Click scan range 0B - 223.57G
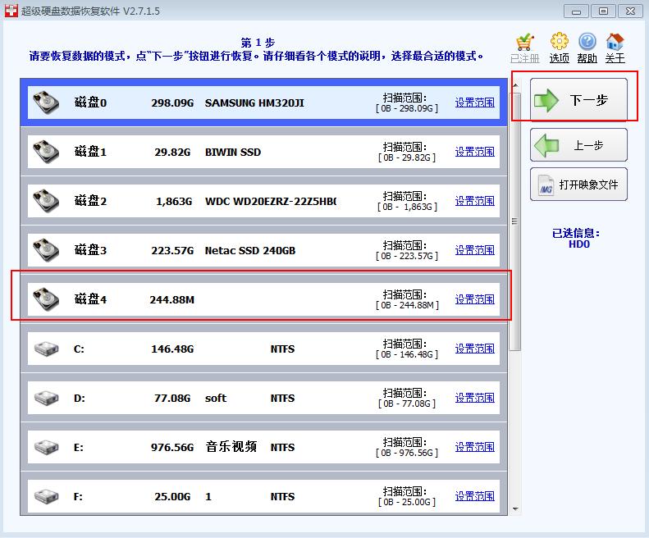 pyautogui.click(x=407, y=256)
